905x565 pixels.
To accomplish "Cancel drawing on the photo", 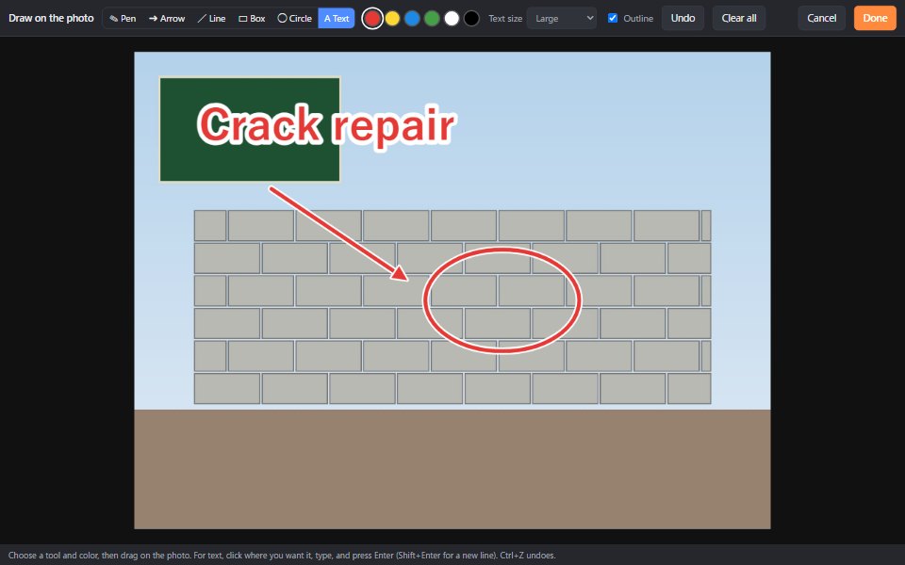I will pyautogui.click(x=822, y=18).
